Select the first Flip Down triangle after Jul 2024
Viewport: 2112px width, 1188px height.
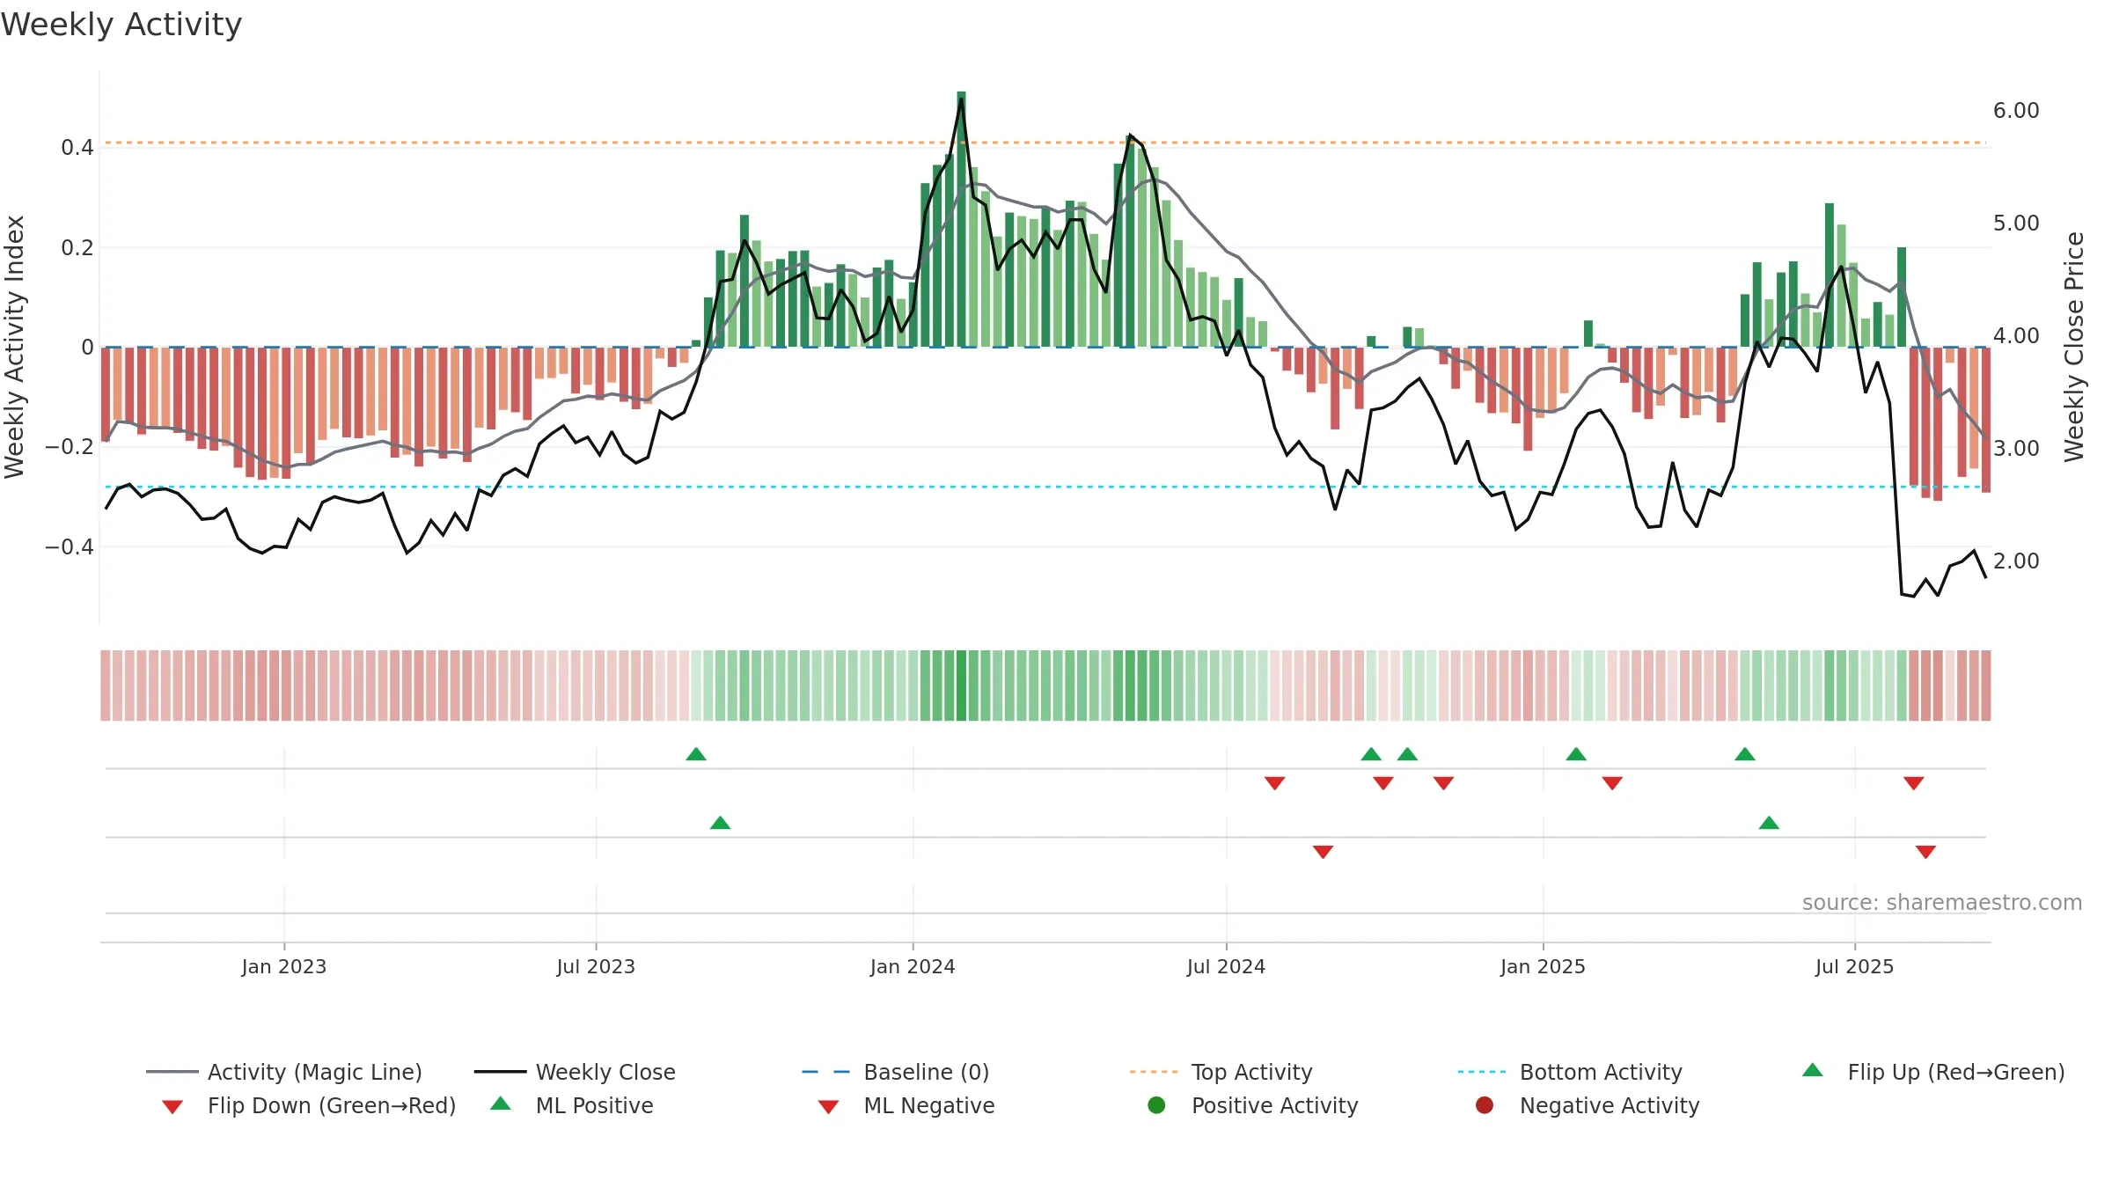coord(1274,783)
